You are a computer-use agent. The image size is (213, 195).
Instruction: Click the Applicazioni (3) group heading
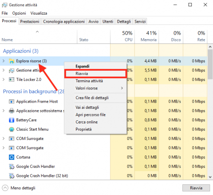pyautogui.click(x=21, y=51)
